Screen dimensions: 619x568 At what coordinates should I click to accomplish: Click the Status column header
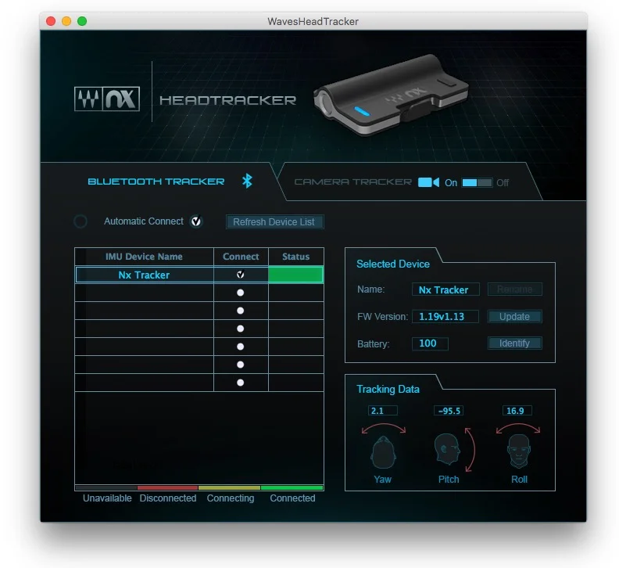(x=295, y=257)
